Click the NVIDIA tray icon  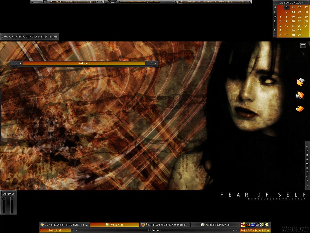coord(262,225)
